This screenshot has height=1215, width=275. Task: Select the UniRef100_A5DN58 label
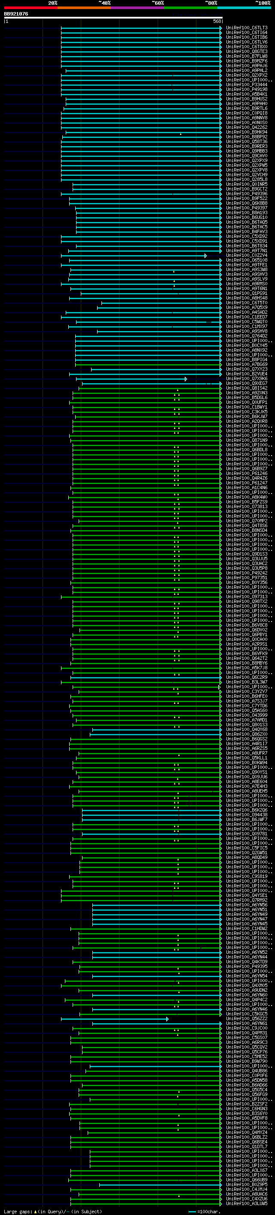[247, 1080]
